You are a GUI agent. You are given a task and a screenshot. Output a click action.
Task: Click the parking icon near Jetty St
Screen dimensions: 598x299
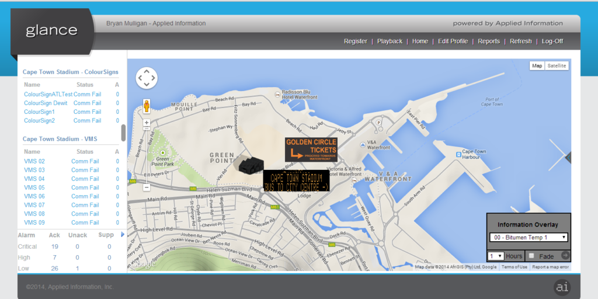click(378, 123)
